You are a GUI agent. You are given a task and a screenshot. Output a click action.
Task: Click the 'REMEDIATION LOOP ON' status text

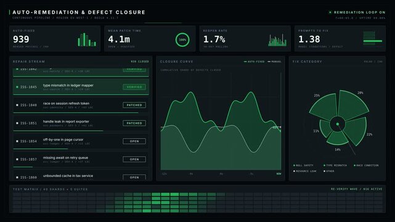(359, 12)
